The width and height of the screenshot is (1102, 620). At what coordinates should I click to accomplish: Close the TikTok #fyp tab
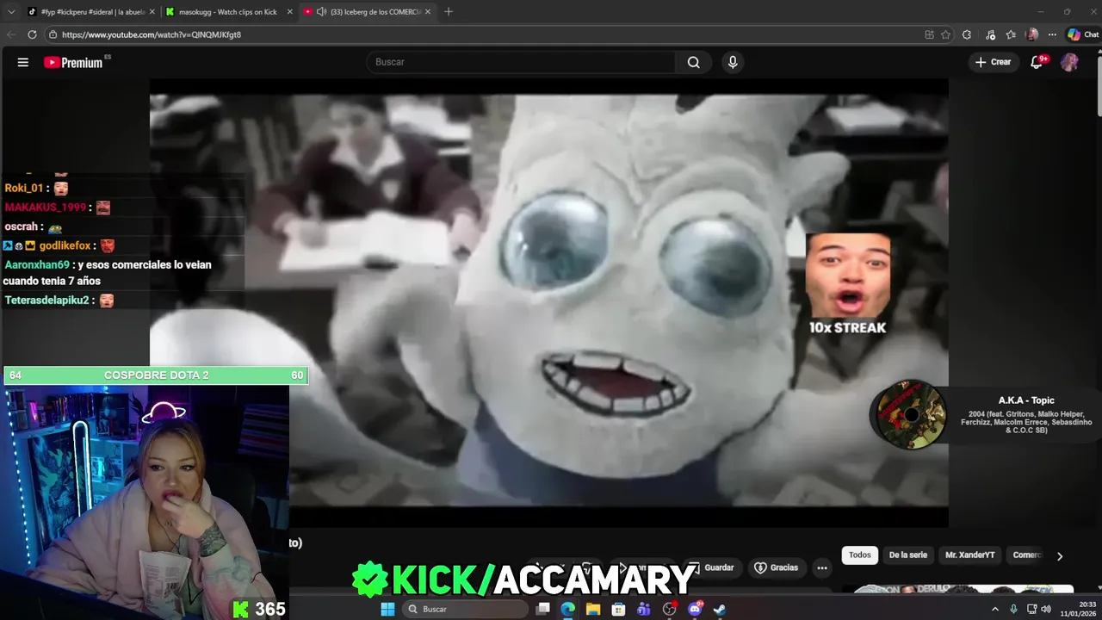coord(152,11)
